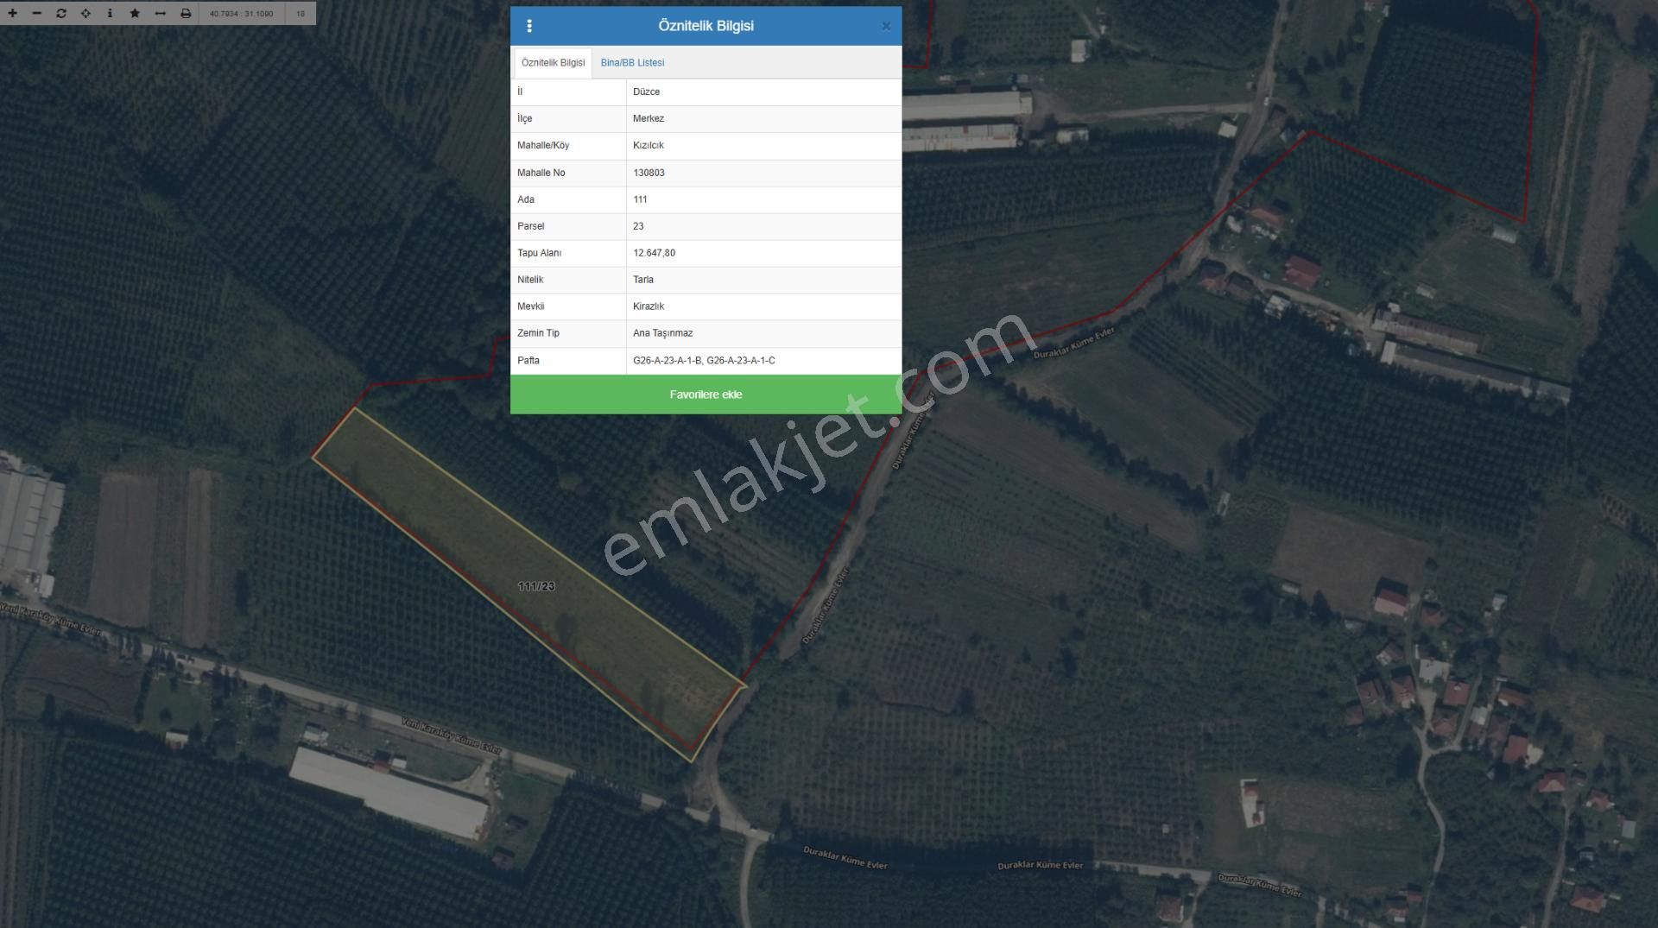This screenshot has height=928, width=1658.
Task: Click the Favorilere ekle button
Action: tap(706, 395)
